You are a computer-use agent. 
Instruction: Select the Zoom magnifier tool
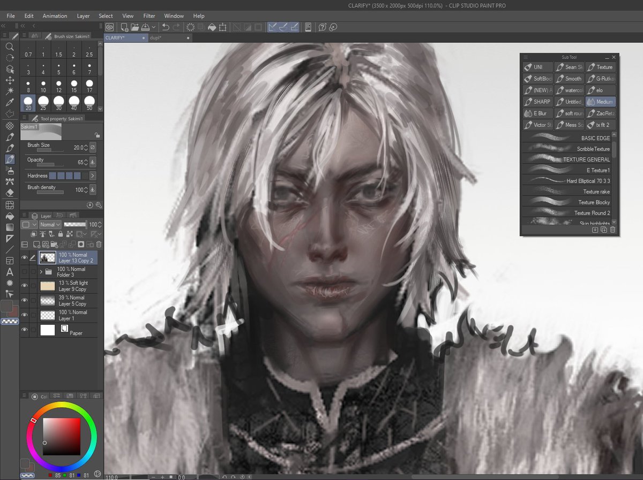pyautogui.click(x=10, y=47)
